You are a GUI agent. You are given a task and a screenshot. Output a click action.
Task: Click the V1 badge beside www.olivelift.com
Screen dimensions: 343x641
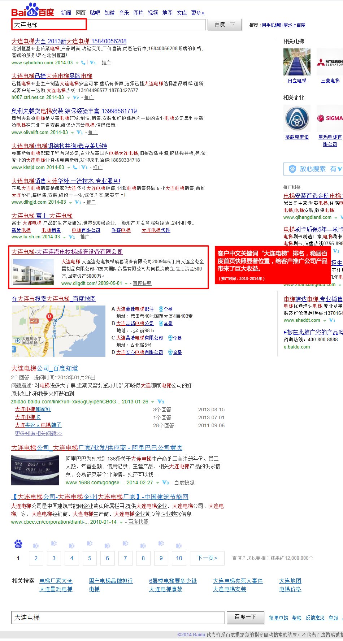click(x=80, y=133)
